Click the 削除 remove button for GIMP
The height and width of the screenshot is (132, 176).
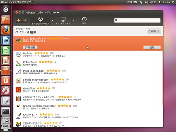[x=152, y=48]
